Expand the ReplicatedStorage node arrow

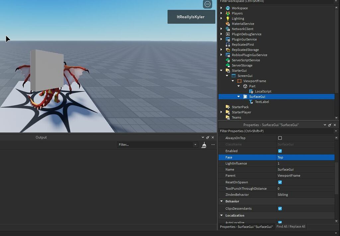(x=221, y=50)
